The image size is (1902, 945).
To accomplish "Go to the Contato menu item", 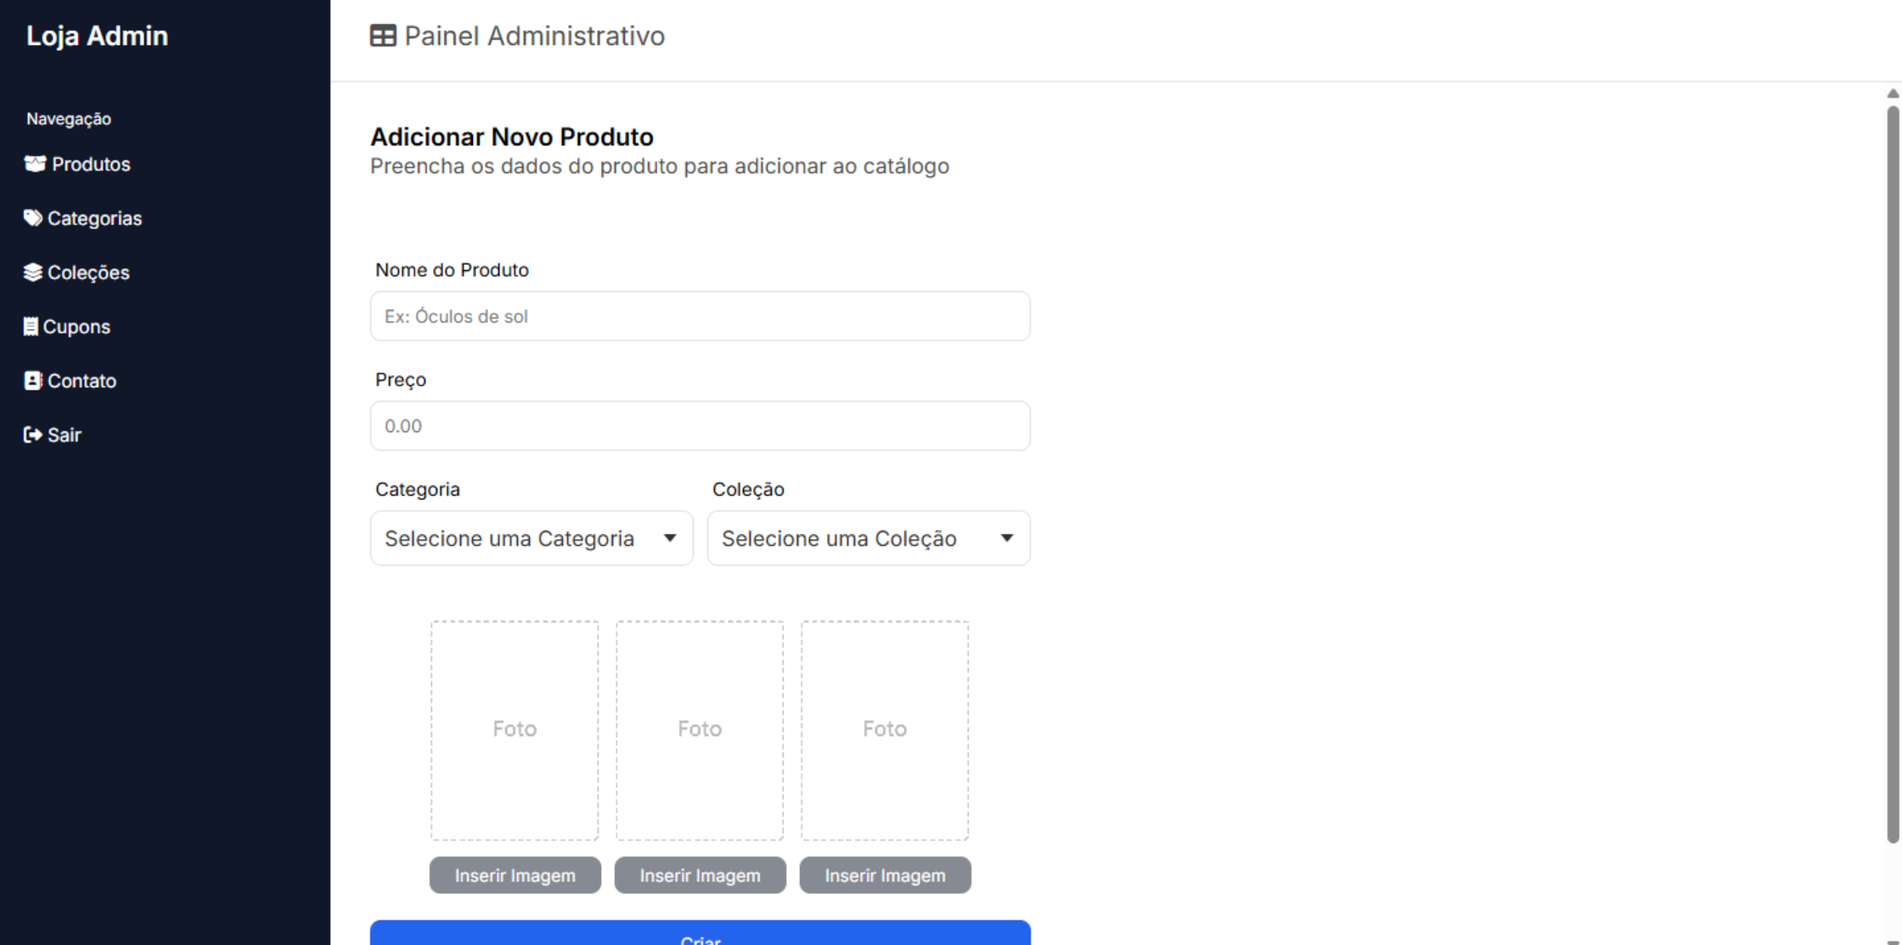I will [82, 380].
